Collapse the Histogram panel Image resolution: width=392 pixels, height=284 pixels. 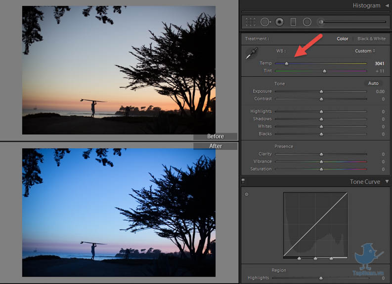[387, 5]
